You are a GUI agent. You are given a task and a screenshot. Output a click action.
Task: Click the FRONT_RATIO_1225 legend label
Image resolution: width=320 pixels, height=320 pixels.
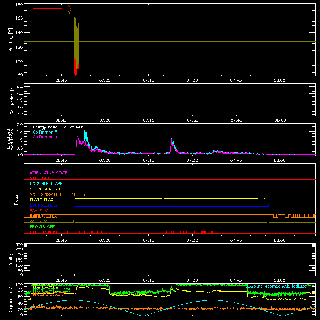[52, 290]
